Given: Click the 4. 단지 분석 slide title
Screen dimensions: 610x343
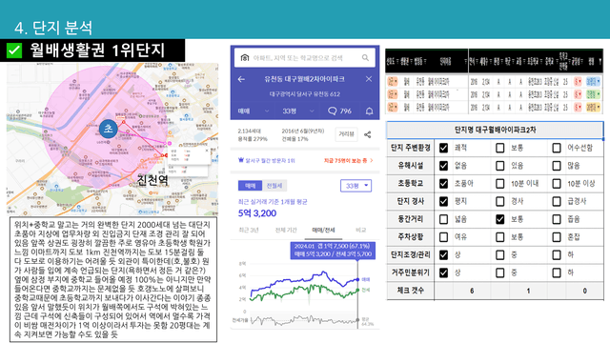Looking at the screenshot, I should point(53,28).
